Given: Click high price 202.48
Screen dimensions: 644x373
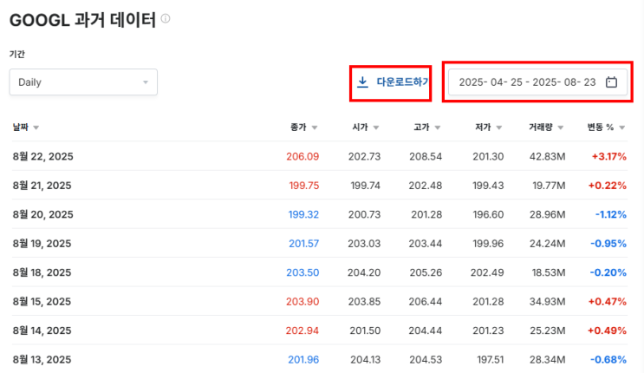Looking at the screenshot, I should (x=426, y=186).
